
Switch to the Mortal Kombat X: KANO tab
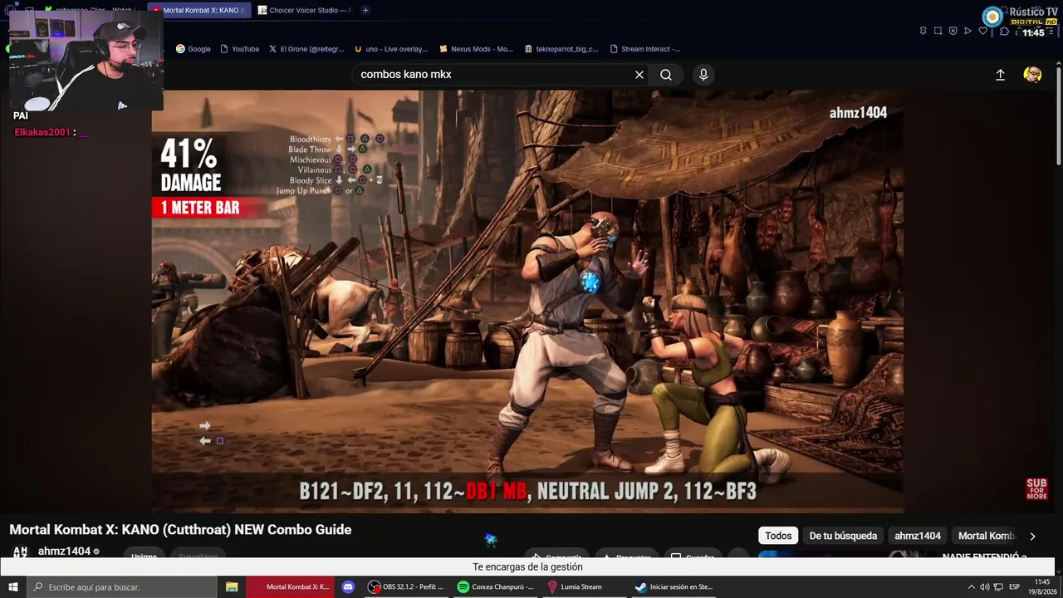pyautogui.click(x=199, y=10)
